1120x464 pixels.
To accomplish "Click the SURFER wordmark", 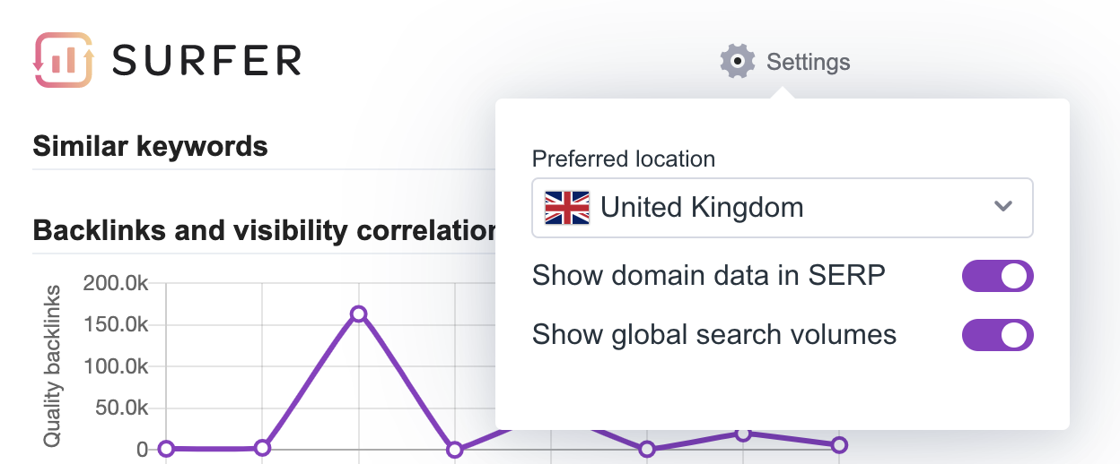I will pyautogui.click(x=207, y=60).
